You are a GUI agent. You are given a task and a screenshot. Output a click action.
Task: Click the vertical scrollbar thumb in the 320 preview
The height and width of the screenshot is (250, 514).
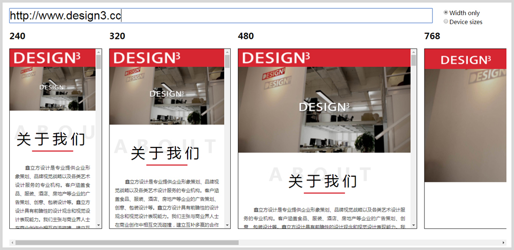point(227,61)
